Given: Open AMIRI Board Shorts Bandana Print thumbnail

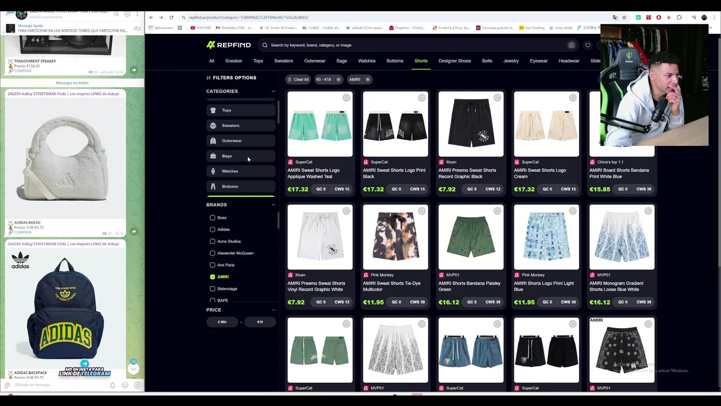Looking at the screenshot, I should [622, 124].
